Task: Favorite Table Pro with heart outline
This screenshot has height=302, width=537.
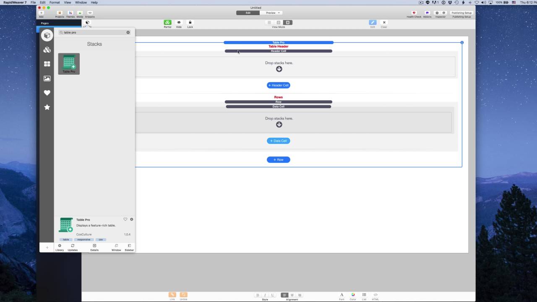Action: click(125, 219)
